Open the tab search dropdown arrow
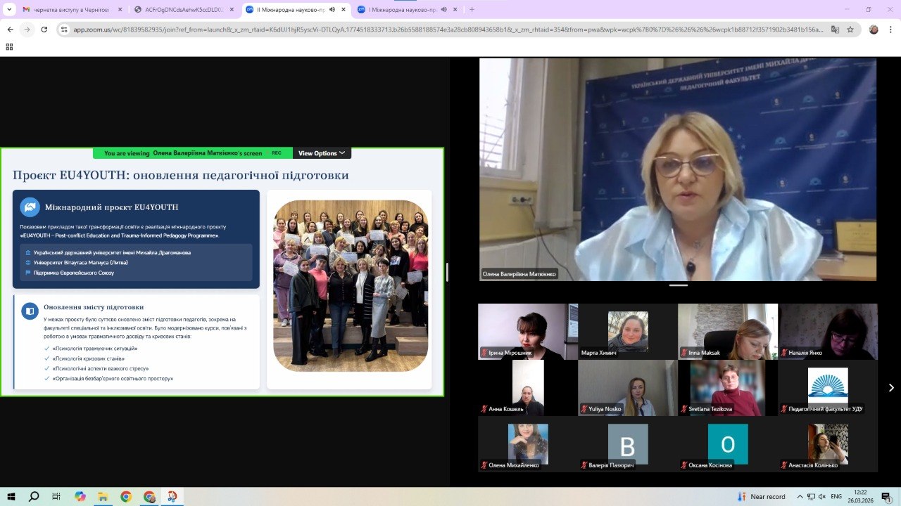901x506 pixels. tap(9, 9)
